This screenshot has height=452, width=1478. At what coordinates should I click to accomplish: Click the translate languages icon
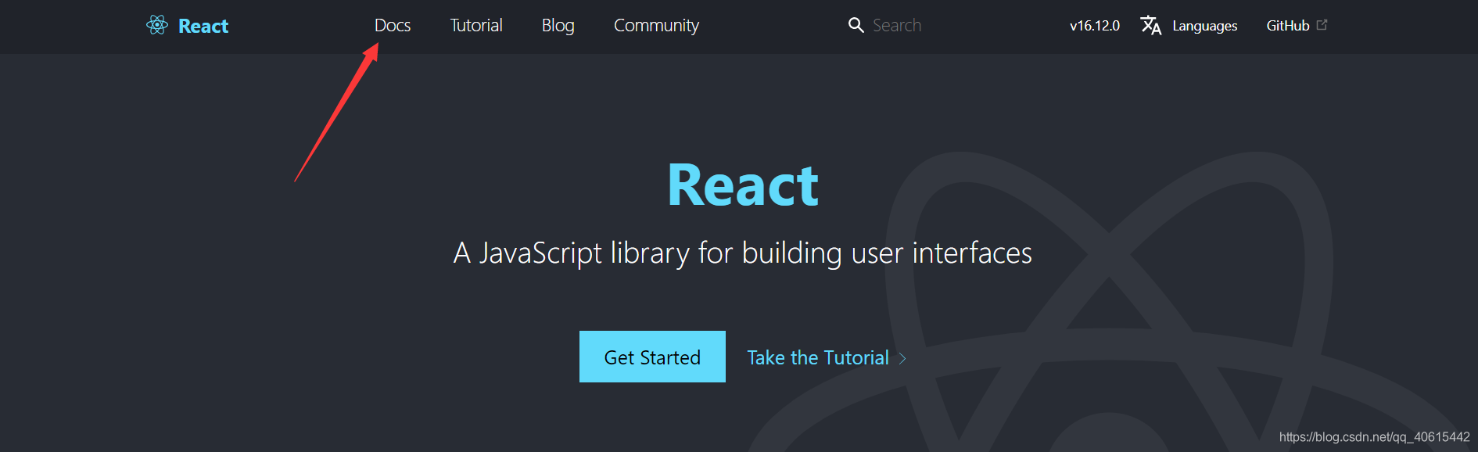click(x=1151, y=25)
